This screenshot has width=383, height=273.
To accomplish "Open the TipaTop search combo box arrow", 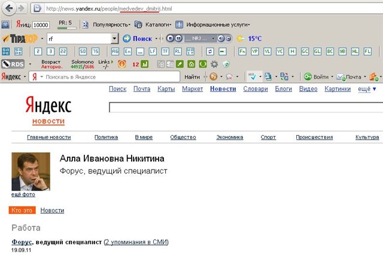I will 114,38.
